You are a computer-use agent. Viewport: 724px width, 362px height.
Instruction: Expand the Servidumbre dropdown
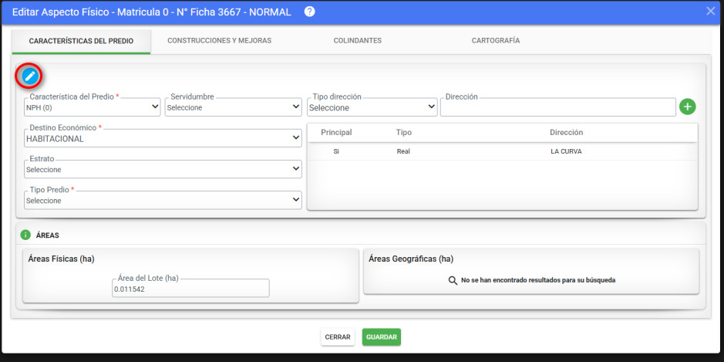[233, 107]
